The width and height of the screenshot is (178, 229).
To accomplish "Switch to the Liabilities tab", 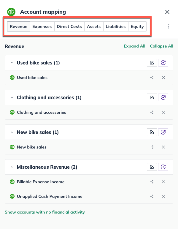I will point(116,26).
